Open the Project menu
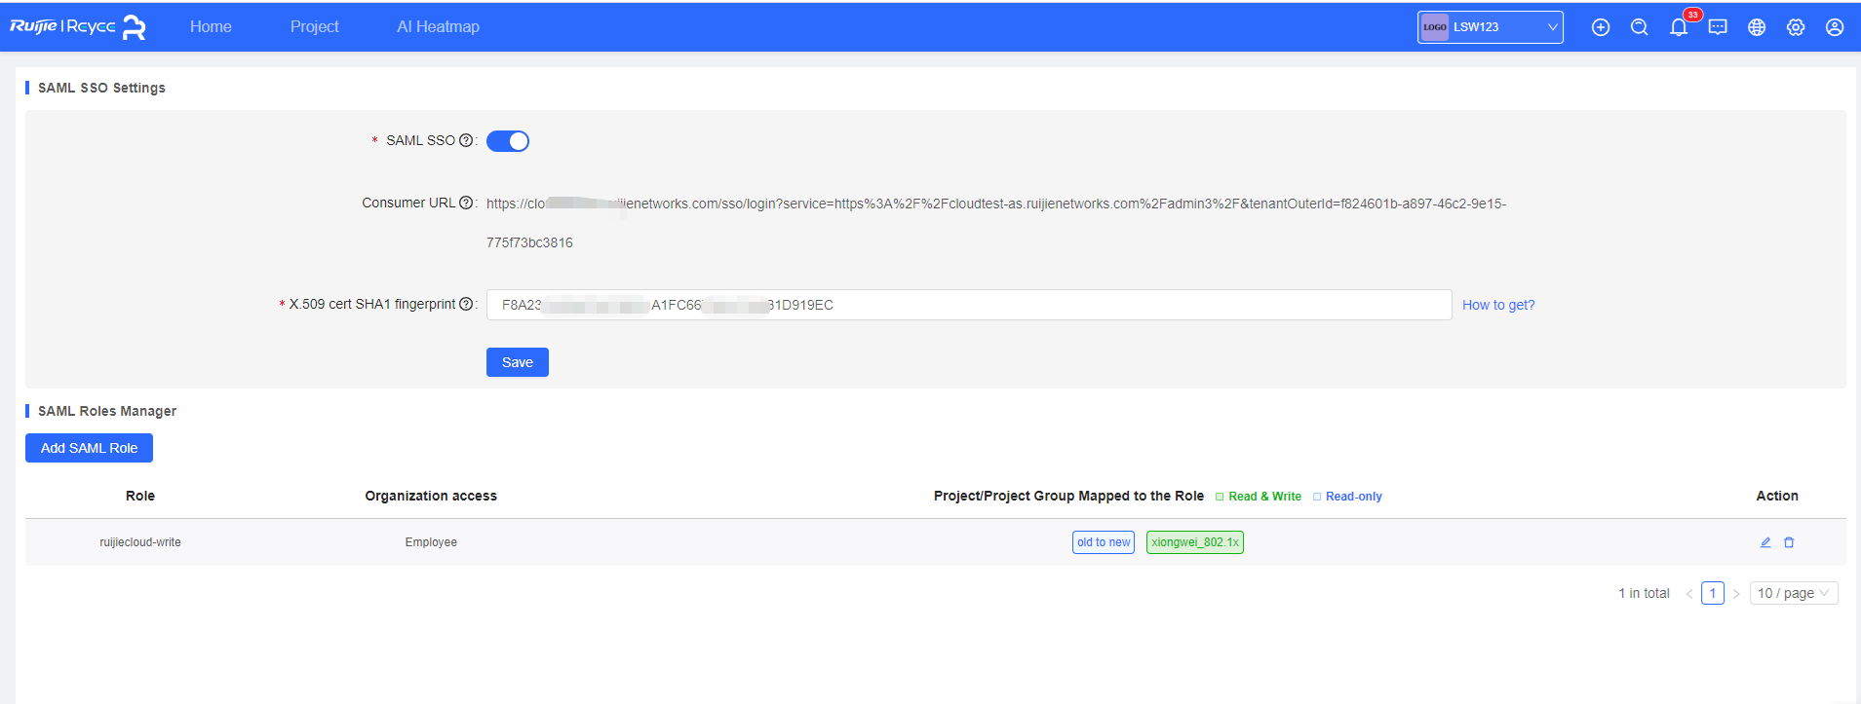The height and width of the screenshot is (704, 1861). tap(314, 26)
